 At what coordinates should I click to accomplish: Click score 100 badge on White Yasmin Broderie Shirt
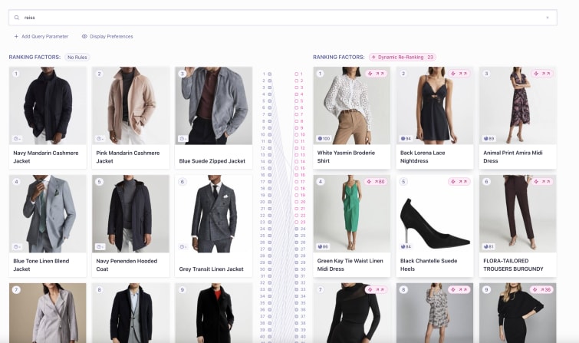tap(324, 139)
